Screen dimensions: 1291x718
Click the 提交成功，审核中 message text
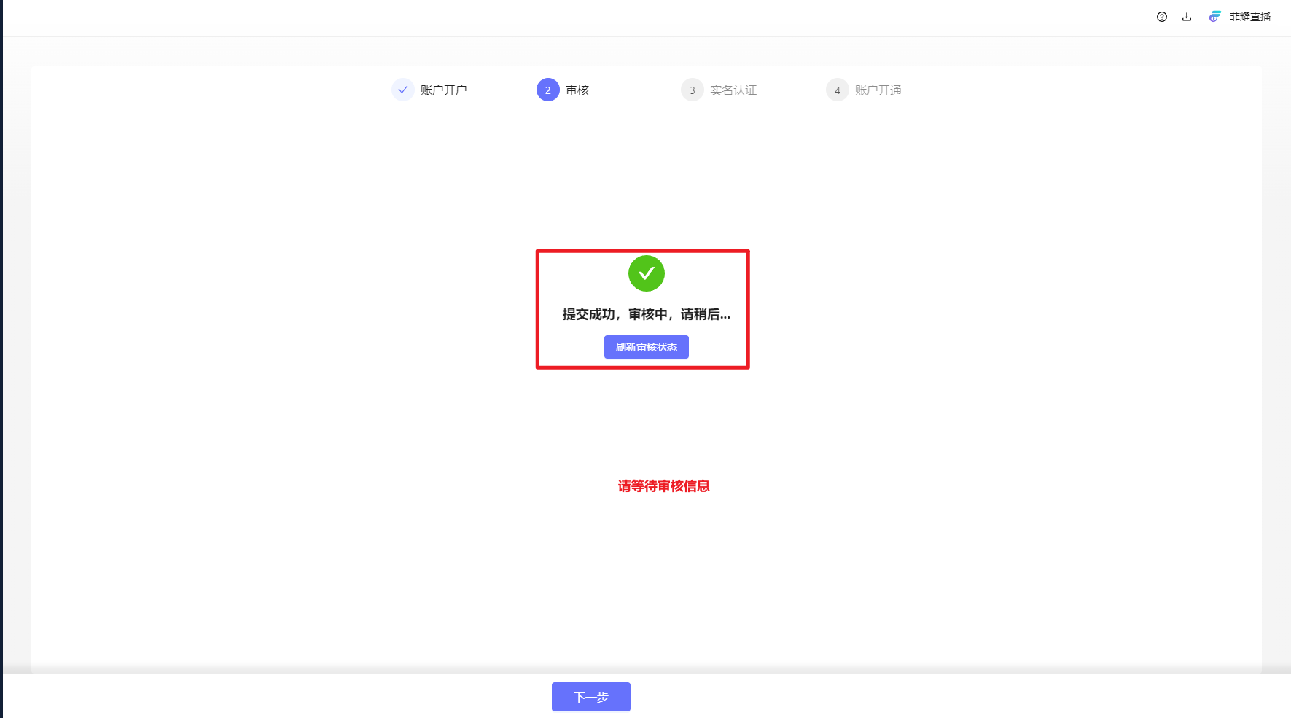[646, 314]
